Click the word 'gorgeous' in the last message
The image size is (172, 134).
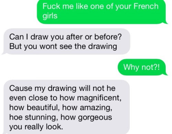pos(95,117)
